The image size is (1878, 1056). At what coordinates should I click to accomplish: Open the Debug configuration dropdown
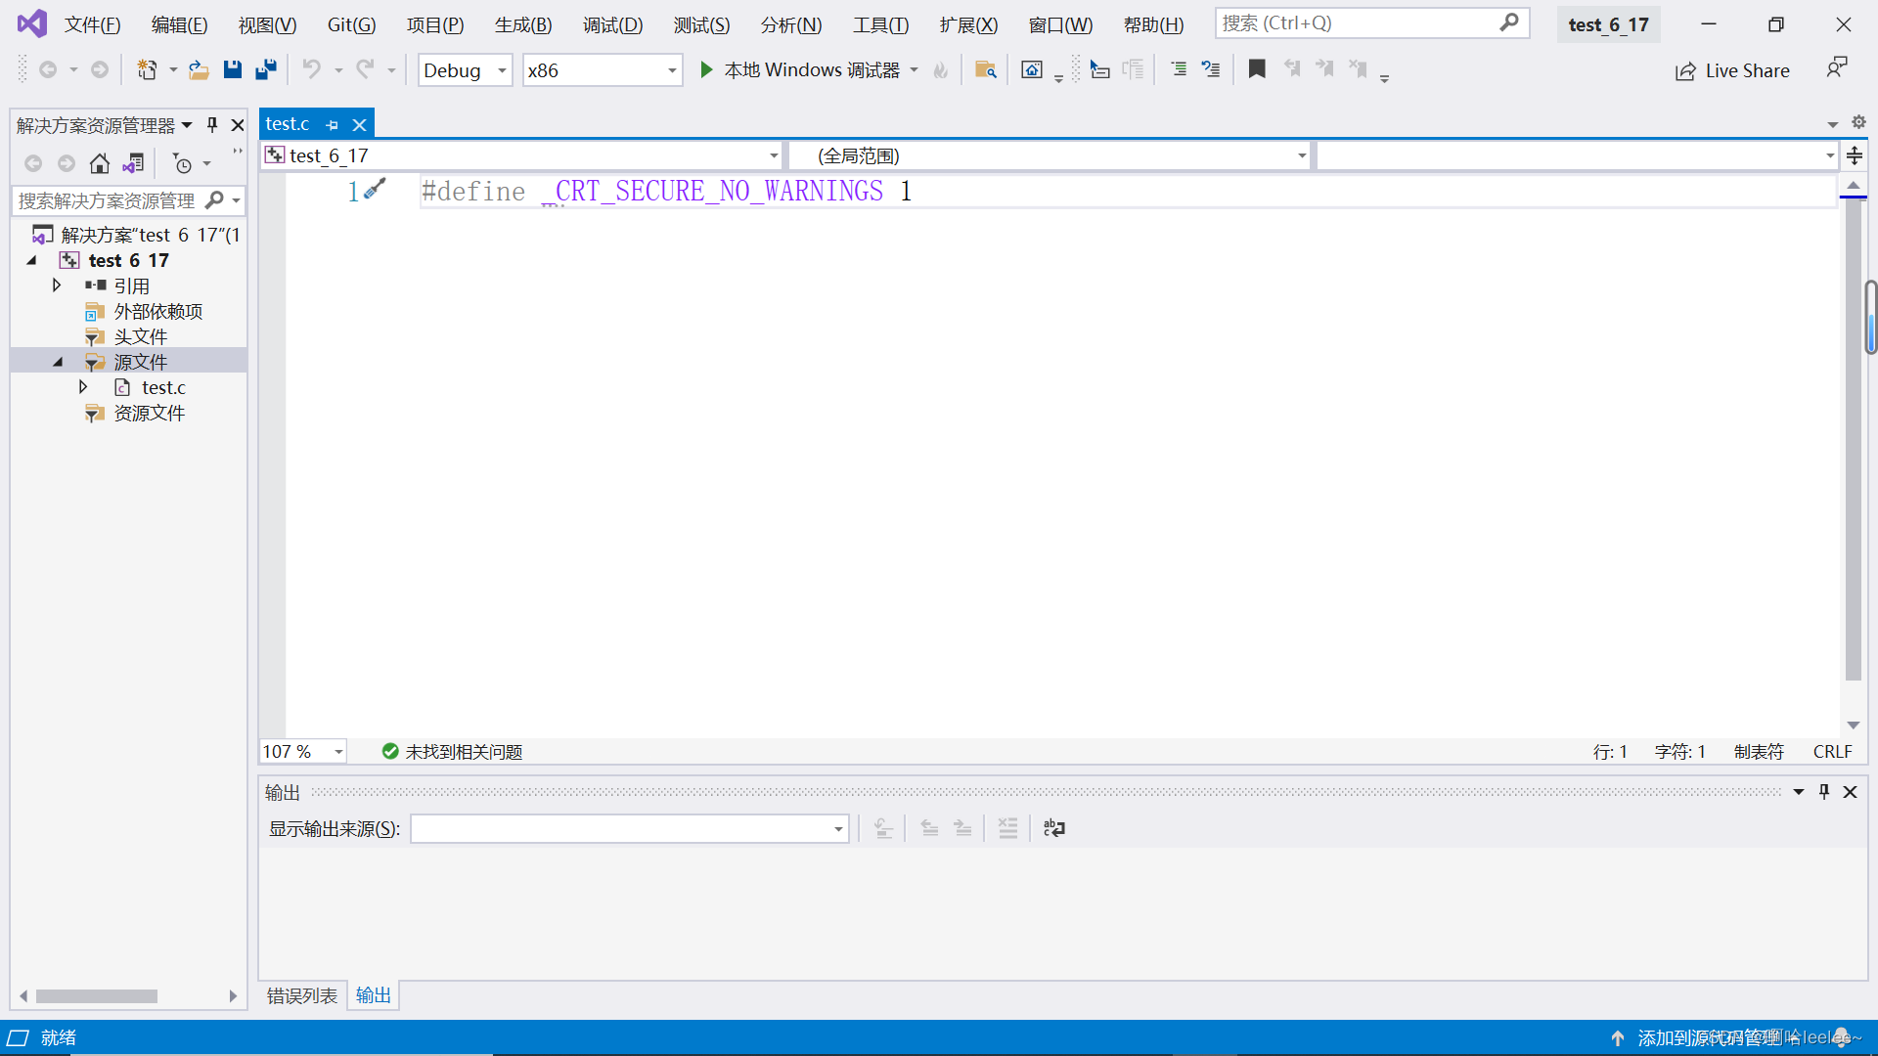click(x=501, y=70)
